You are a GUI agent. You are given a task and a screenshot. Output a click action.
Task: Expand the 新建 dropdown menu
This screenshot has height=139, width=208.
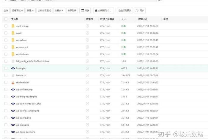click(30, 11)
